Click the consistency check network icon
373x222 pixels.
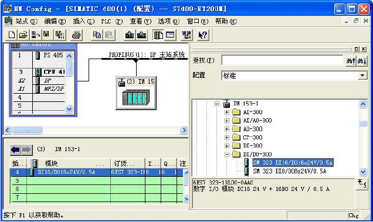pyautogui.click(x=186, y=35)
